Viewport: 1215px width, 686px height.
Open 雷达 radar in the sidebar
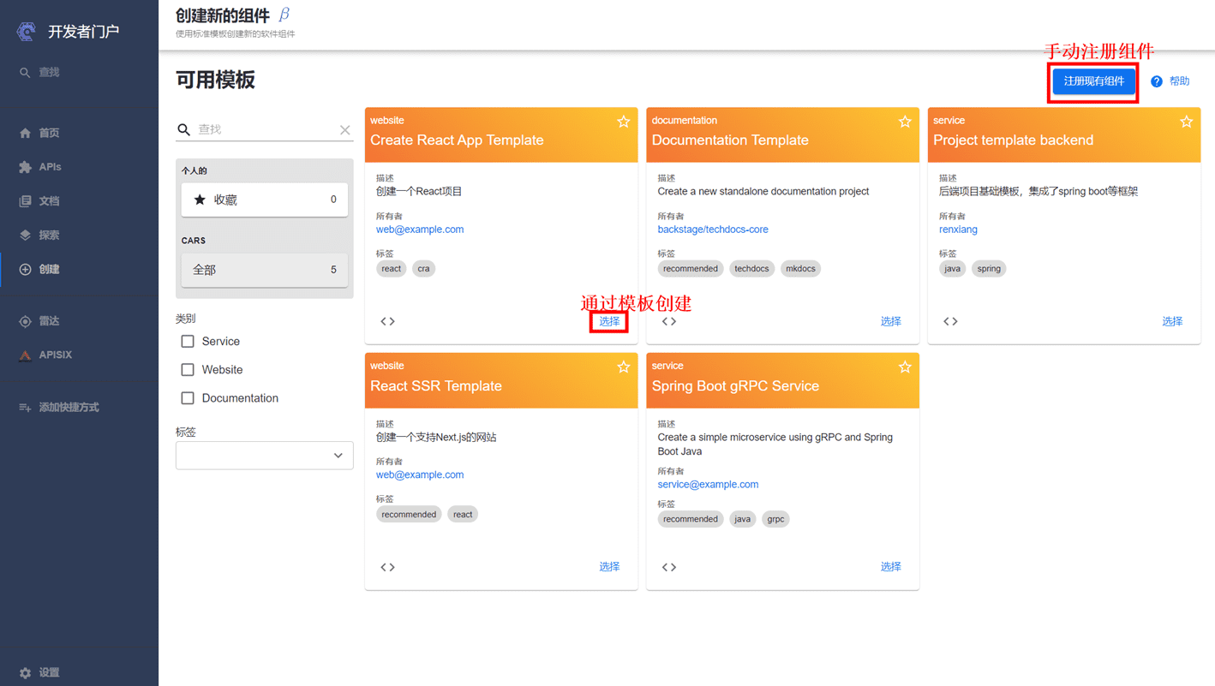[79, 321]
